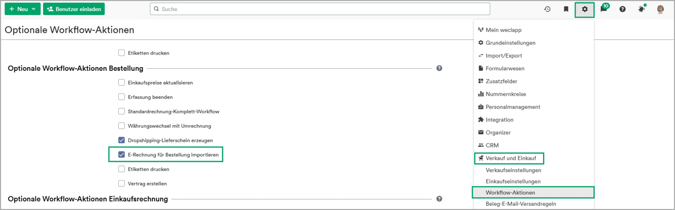The width and height of the screenshot is (675, 210).
Task: Open the settings gear icon
Action: [585, 9]
